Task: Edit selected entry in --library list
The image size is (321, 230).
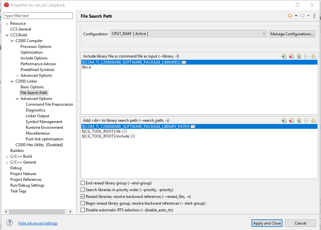Action: tap(299, 56)
